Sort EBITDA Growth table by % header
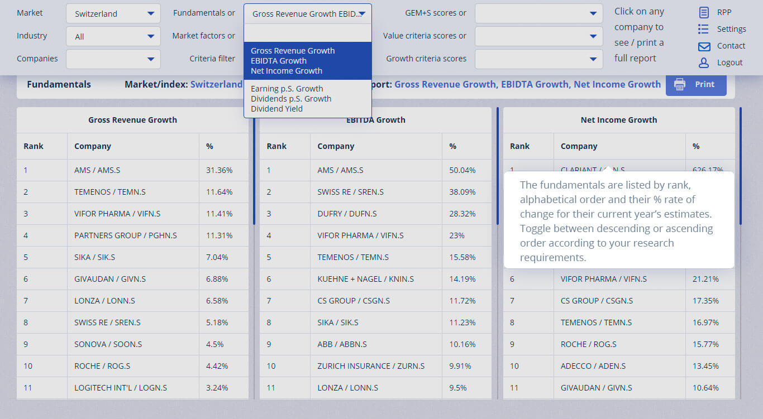This screenshot has width=763, height=419. 452,146
